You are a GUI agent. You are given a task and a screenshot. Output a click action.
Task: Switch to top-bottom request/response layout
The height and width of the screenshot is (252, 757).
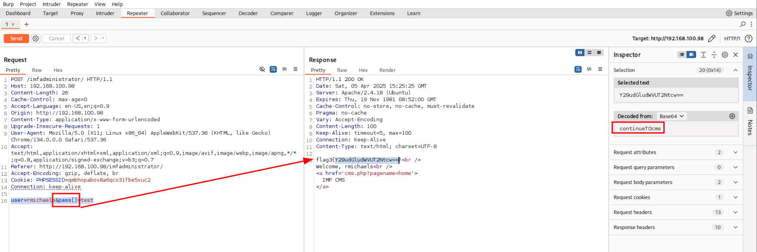[x=589, y=52]
